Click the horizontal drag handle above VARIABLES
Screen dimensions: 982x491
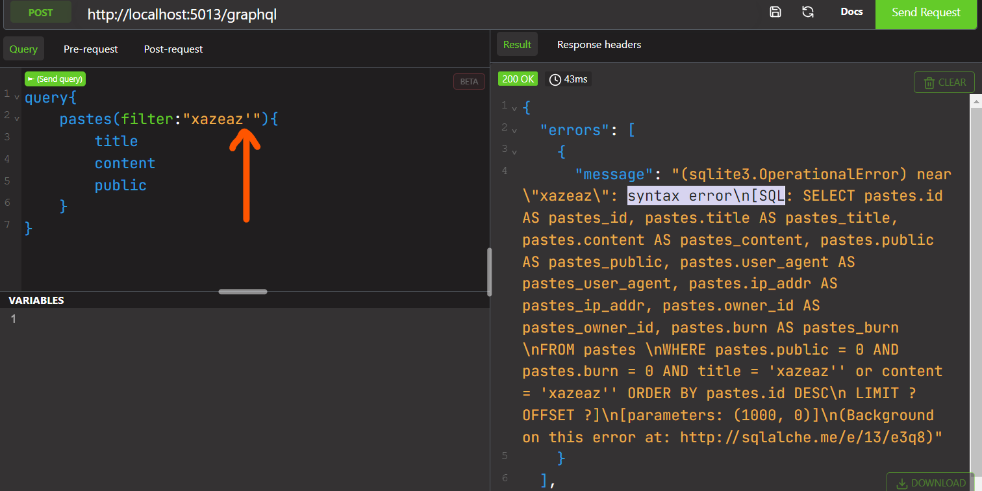(x=243, y=292)
